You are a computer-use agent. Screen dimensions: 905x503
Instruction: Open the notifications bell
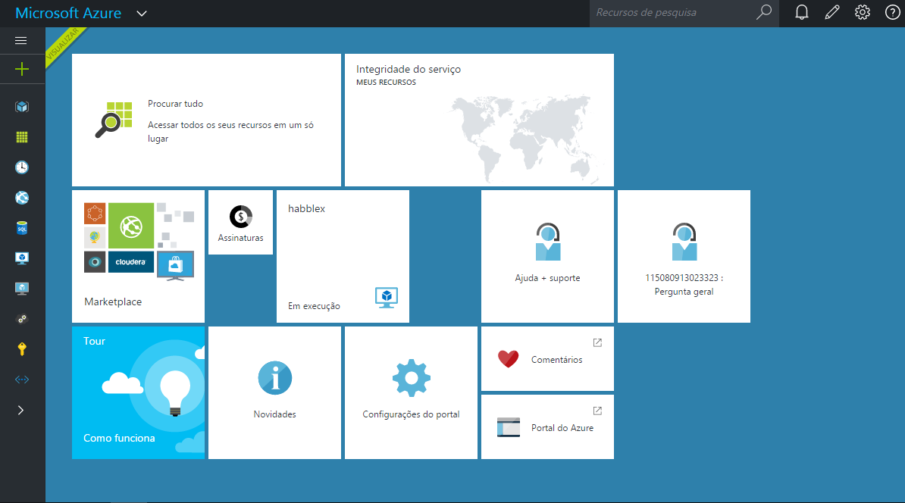click(x=802, y=12)
